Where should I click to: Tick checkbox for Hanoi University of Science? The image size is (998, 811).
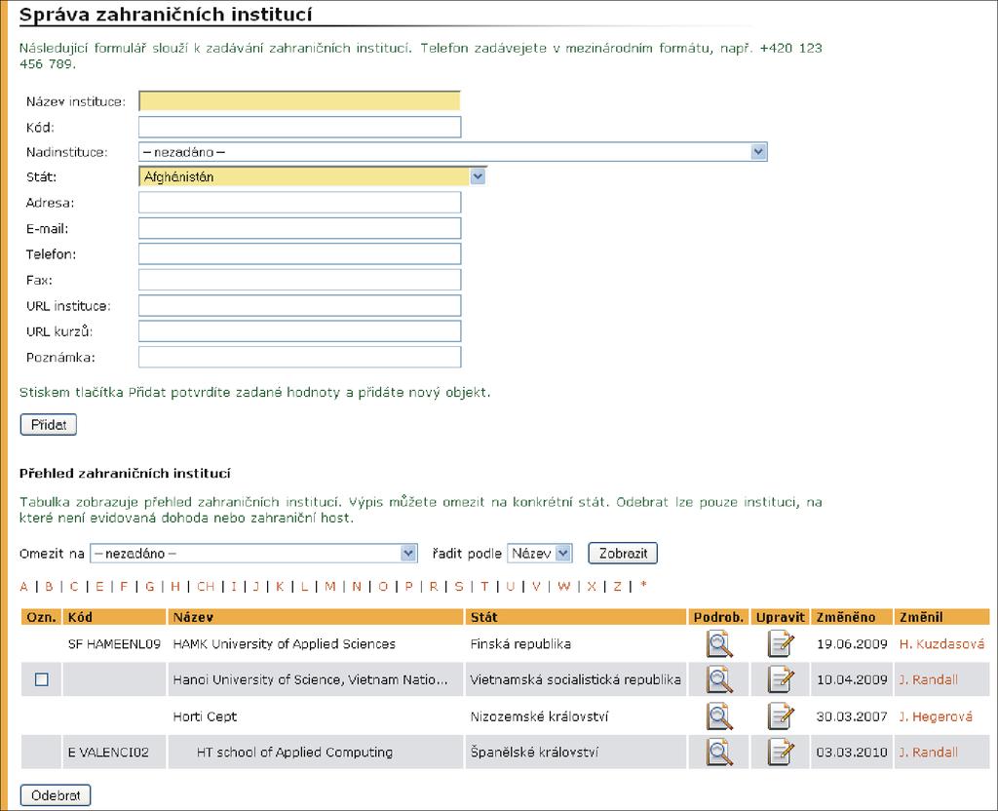(41, 679)
